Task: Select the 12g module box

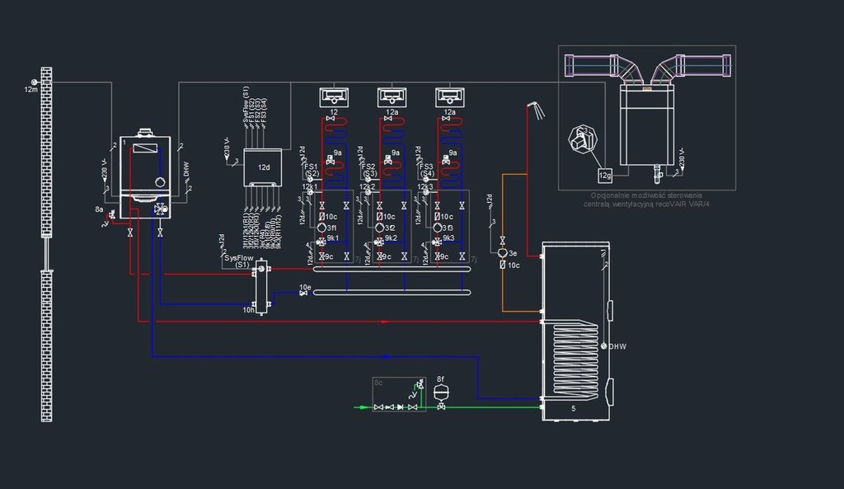Action: click(x=605, y=174)
